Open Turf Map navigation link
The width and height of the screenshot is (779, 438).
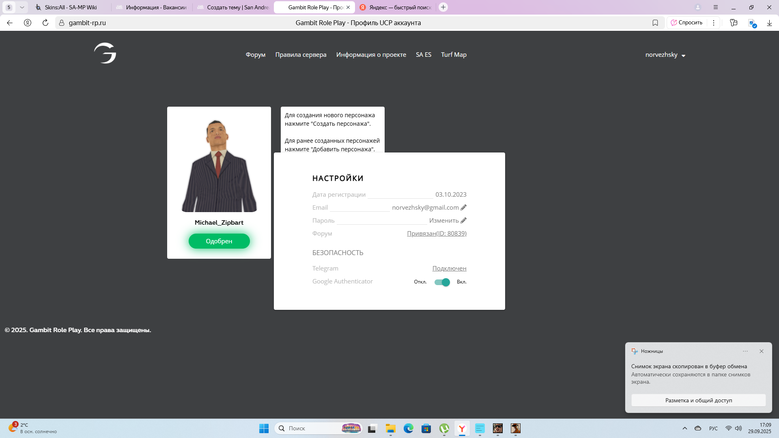click(x=454, y=55)
